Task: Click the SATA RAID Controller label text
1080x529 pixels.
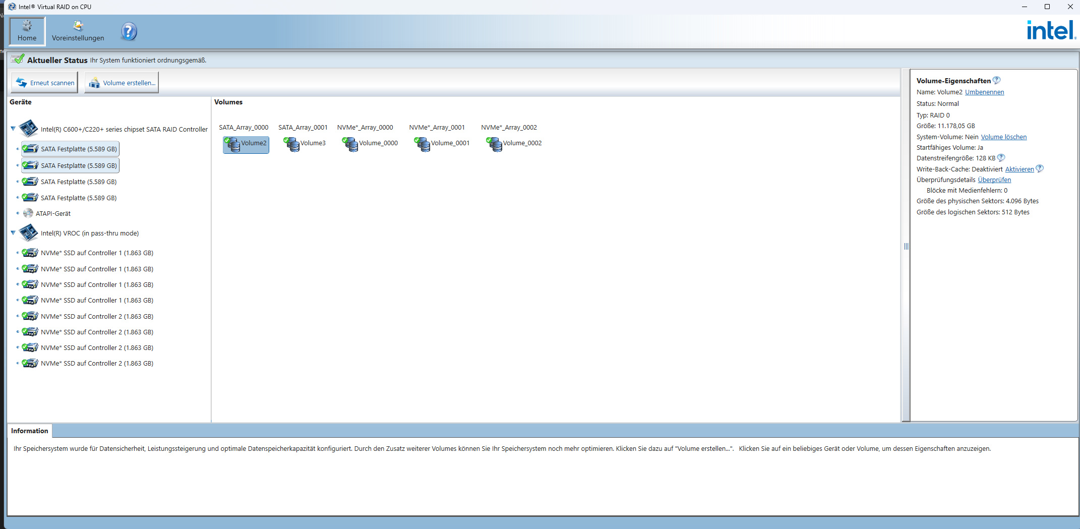Action: tap(124, 130)
